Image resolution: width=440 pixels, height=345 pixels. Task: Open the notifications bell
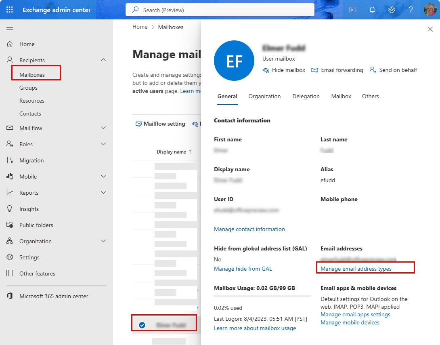[372, 9]
